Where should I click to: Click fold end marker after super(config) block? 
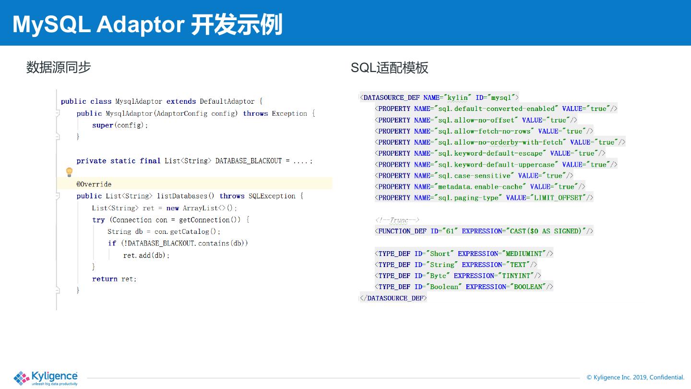pyautogui.click(x=57, y=137)
